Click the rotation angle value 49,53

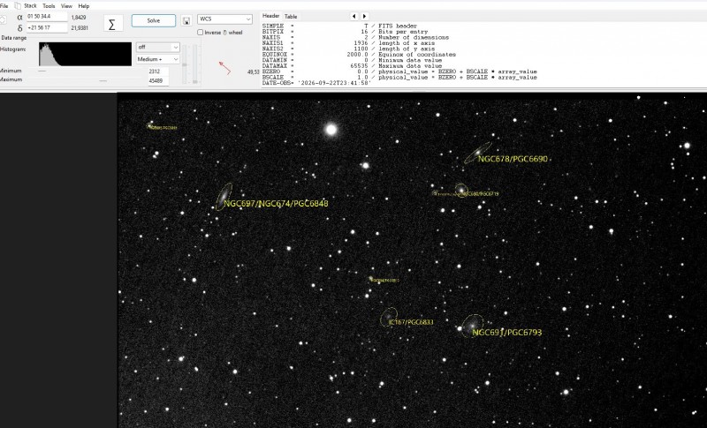tap(254, 72)
